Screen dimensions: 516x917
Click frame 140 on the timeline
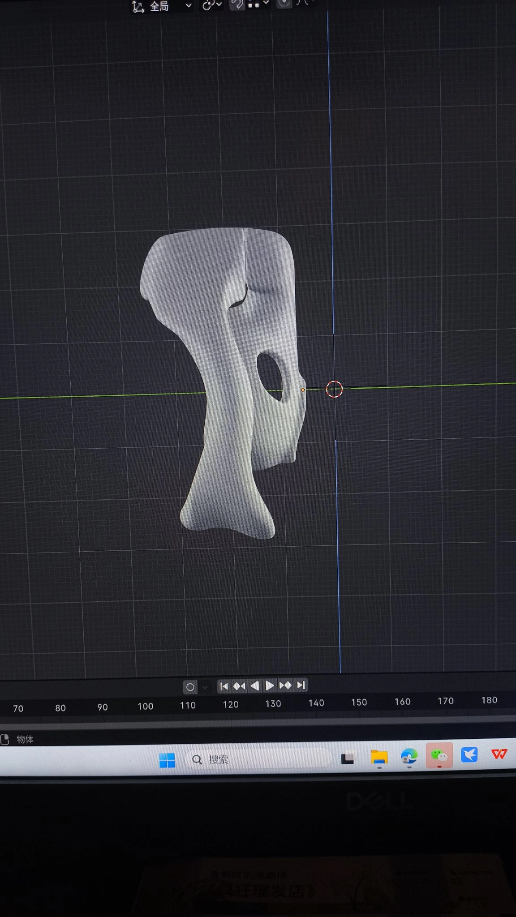(x=316, y=703)
